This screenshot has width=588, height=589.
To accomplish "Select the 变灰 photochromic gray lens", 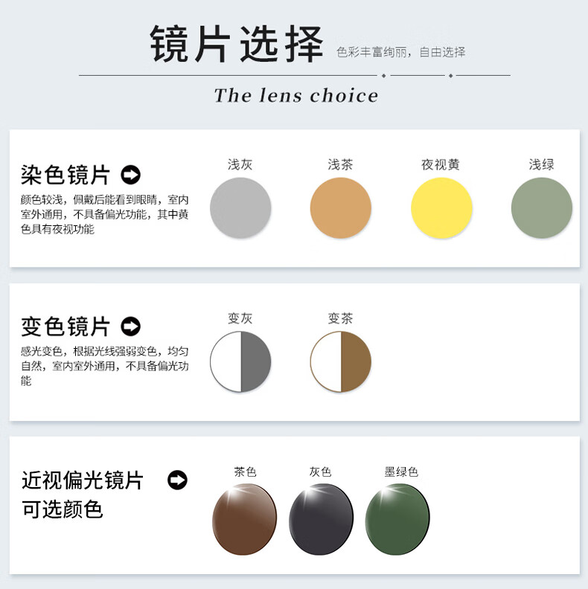I will tap(240, 361).
